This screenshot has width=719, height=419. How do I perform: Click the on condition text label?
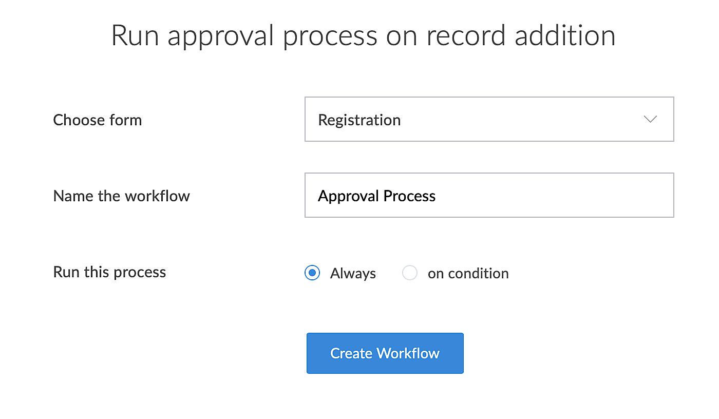click(x=468, y=274)
